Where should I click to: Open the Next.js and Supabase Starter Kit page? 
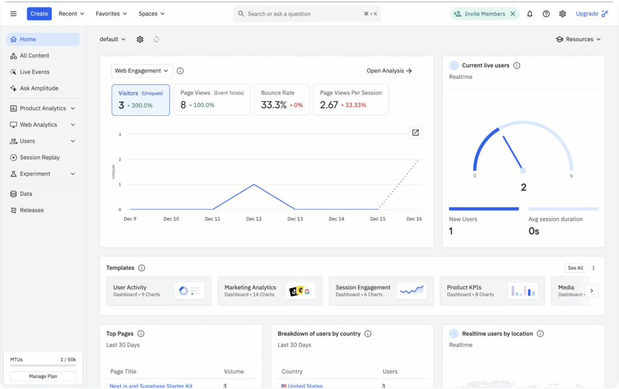[x=152, y=385]
